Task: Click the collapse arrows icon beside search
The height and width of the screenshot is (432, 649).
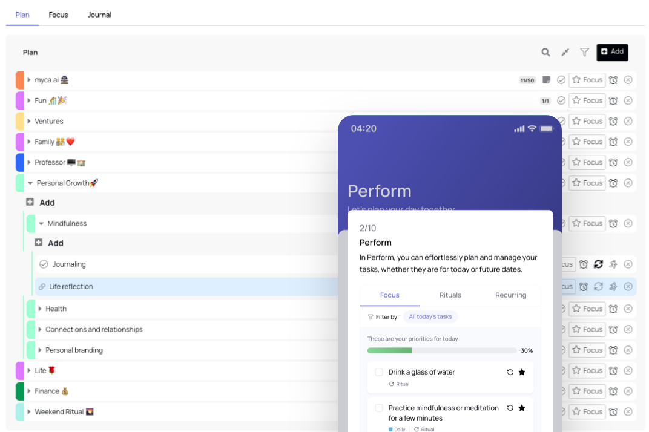Action: point(565,52)
